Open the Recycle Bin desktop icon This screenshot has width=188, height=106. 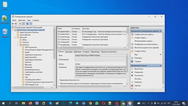coord(5,33)
